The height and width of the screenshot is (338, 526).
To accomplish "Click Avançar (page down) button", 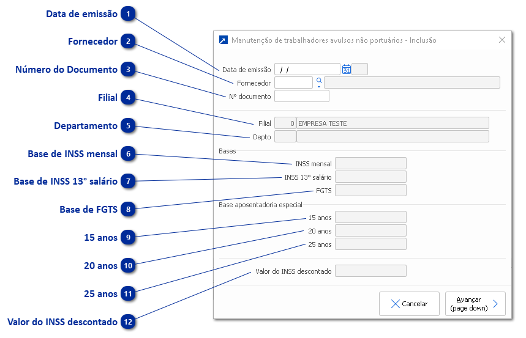I will point(475,304).
